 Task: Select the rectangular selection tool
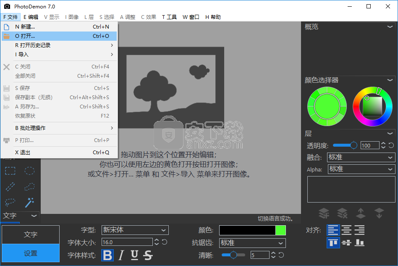click(10, 171)
